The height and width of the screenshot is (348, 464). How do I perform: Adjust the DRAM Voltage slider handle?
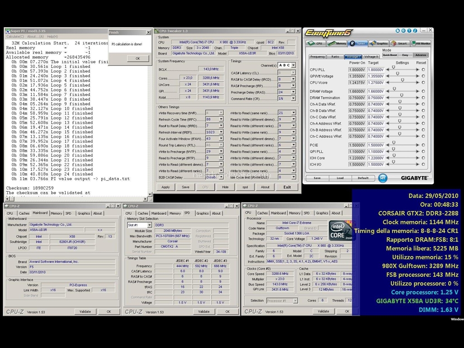click(x=394, y=89)
